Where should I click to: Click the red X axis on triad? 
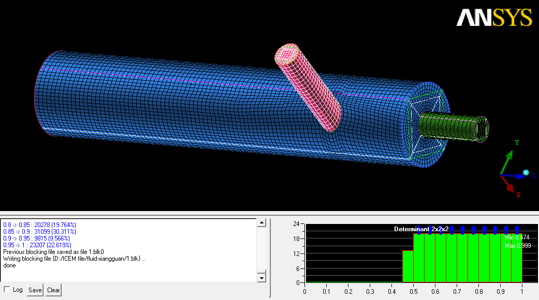(512, 186)
